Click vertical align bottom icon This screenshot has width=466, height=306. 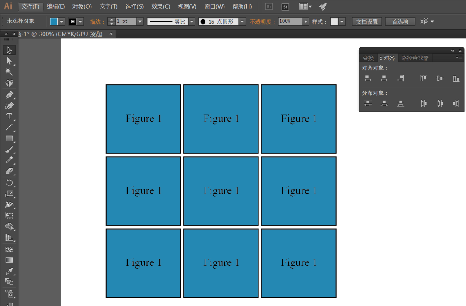point(456,78)
